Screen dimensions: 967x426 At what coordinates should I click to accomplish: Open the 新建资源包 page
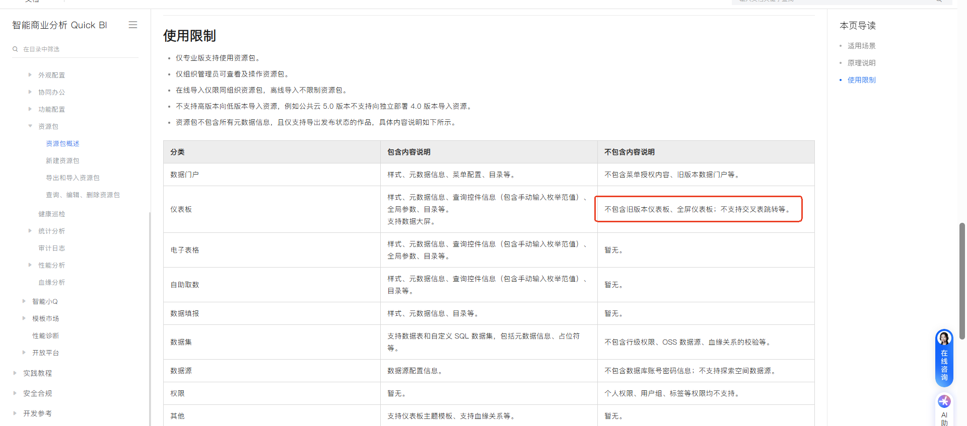click(x=62, y=160)
